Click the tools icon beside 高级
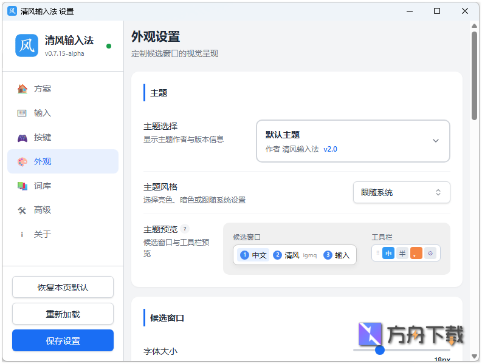The height and width of the screenshot is (364, 482). coord(22,211)
